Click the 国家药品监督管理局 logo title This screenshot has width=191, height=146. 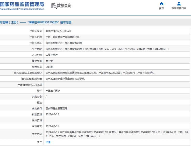(x=22, y=4)
